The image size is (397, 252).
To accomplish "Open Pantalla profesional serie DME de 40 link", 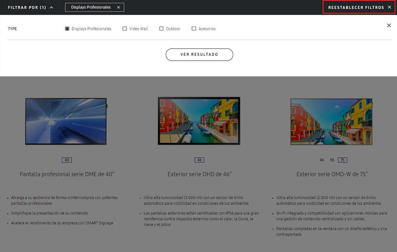I will [x=67, y=174].
